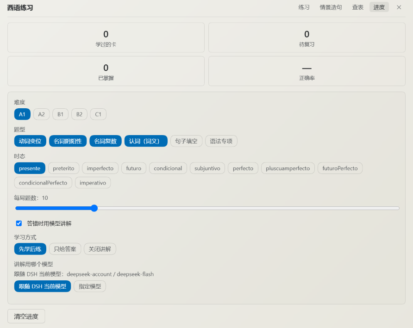The image size is (413, 328).
Task: Select difficulty level A1
Action: point(22,114)
